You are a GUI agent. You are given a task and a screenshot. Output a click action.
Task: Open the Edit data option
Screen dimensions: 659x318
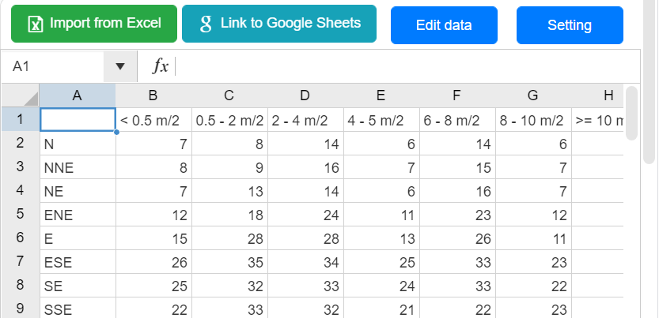point(444,25)
